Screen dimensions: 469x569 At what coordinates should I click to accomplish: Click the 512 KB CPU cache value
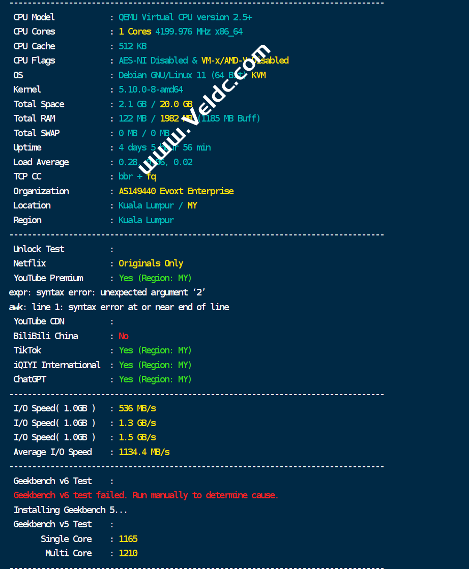pyautogui.click(x=132, y=46)
